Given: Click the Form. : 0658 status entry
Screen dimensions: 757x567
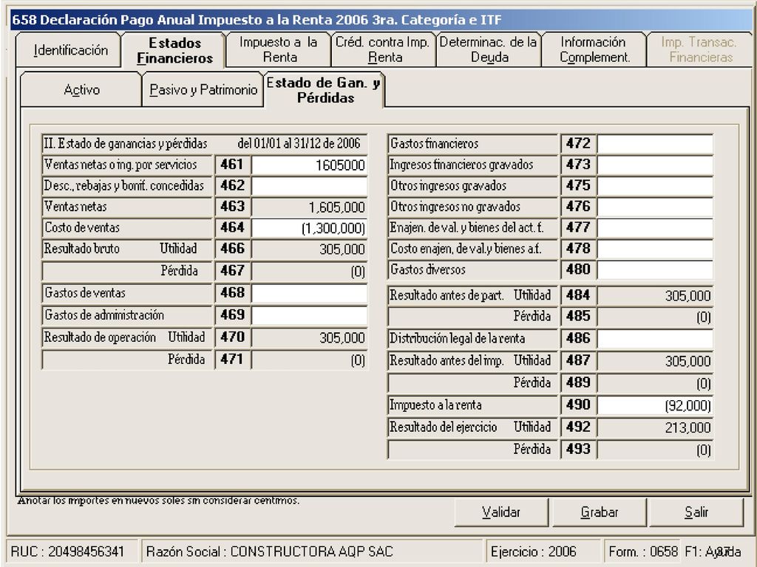Looking at the screenshot, I should pyautogui.click(x=643, y=551).
